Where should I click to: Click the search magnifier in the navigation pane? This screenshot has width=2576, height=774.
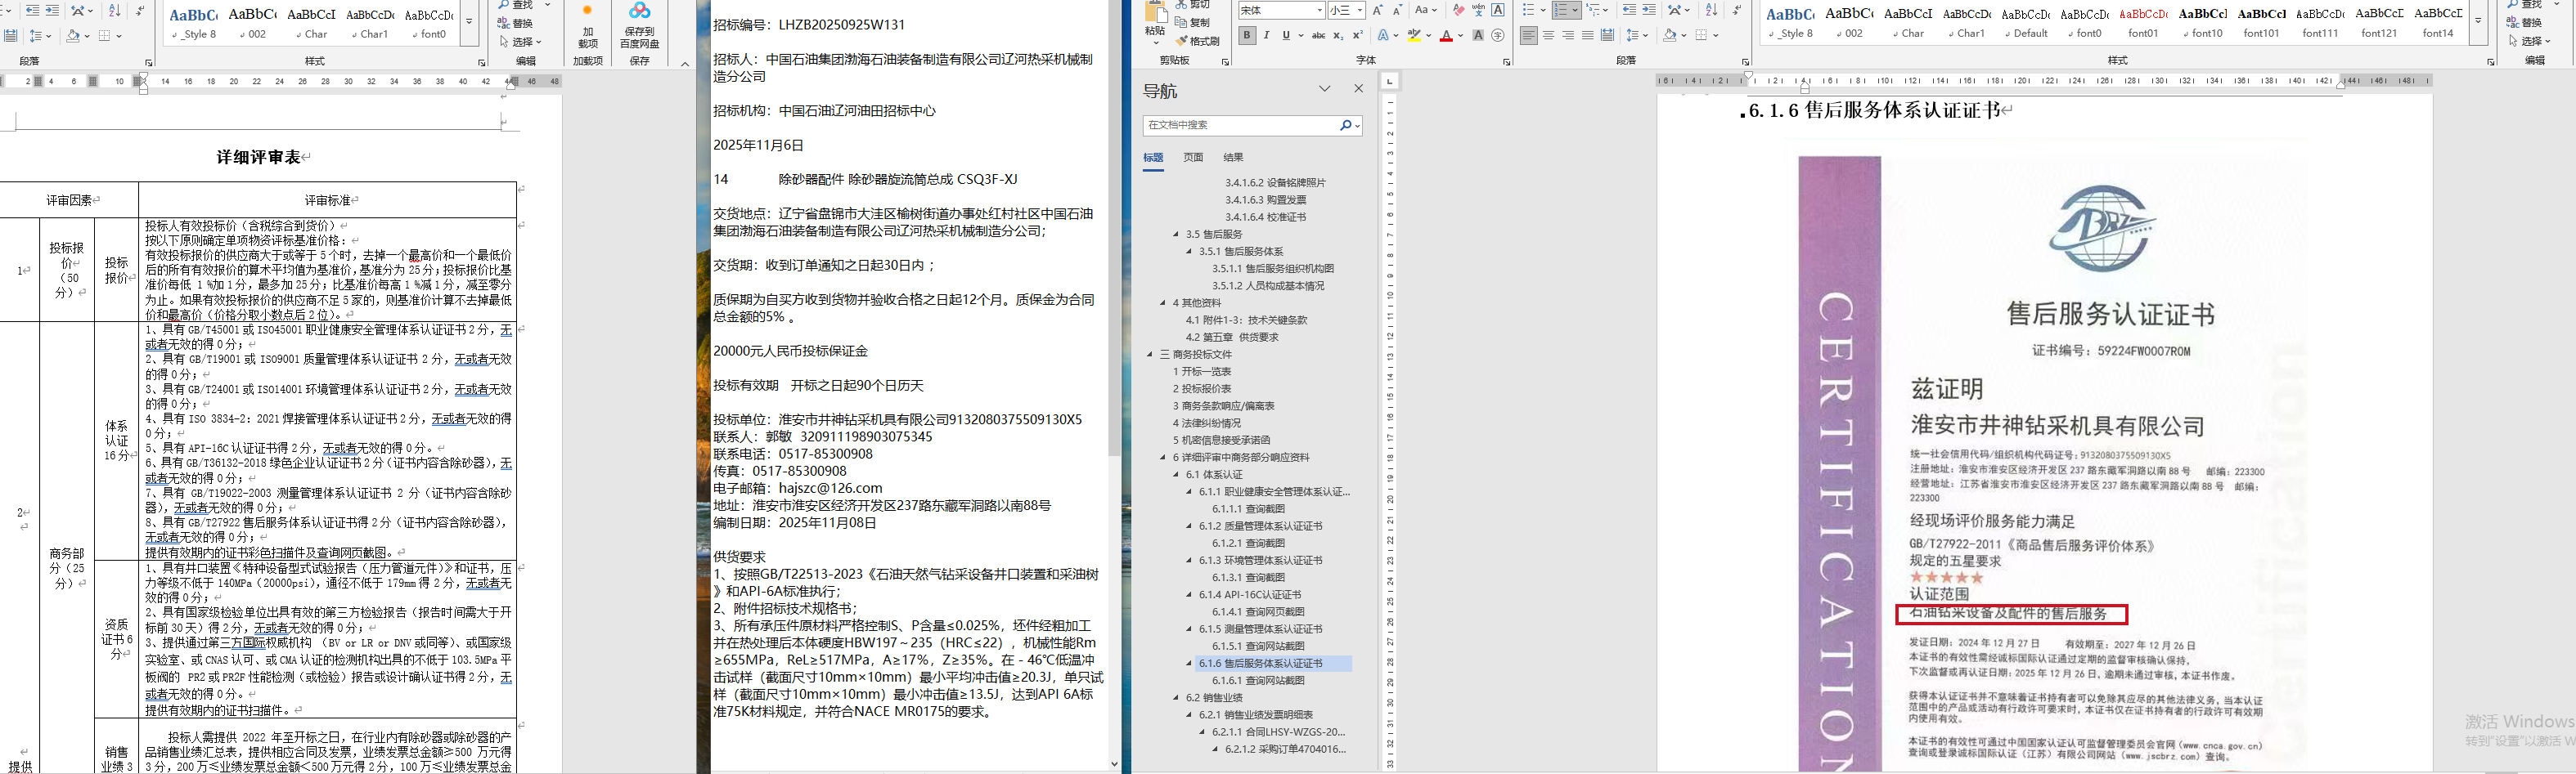coord(1346,126)
